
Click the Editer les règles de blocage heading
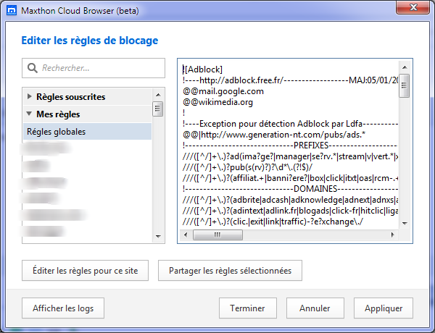[x=90, y=41]
